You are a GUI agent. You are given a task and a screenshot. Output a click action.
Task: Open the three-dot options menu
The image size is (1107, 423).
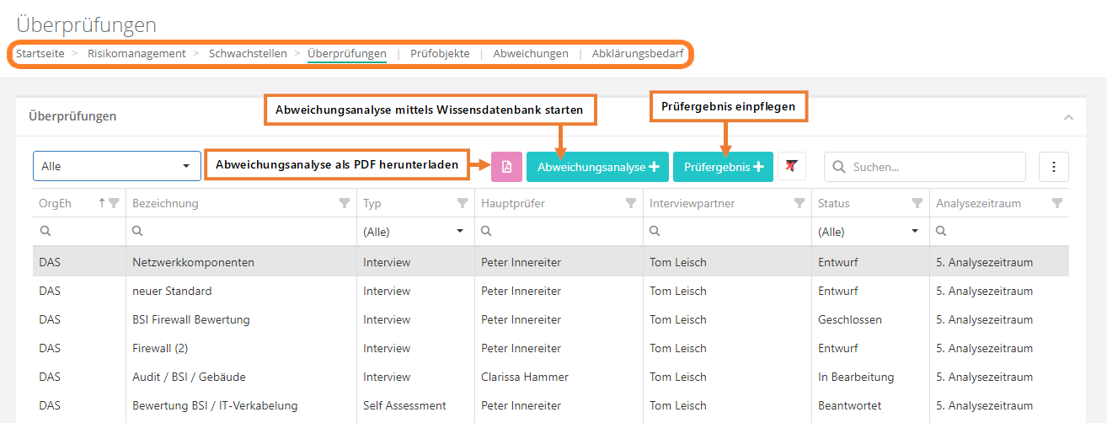1053,167
